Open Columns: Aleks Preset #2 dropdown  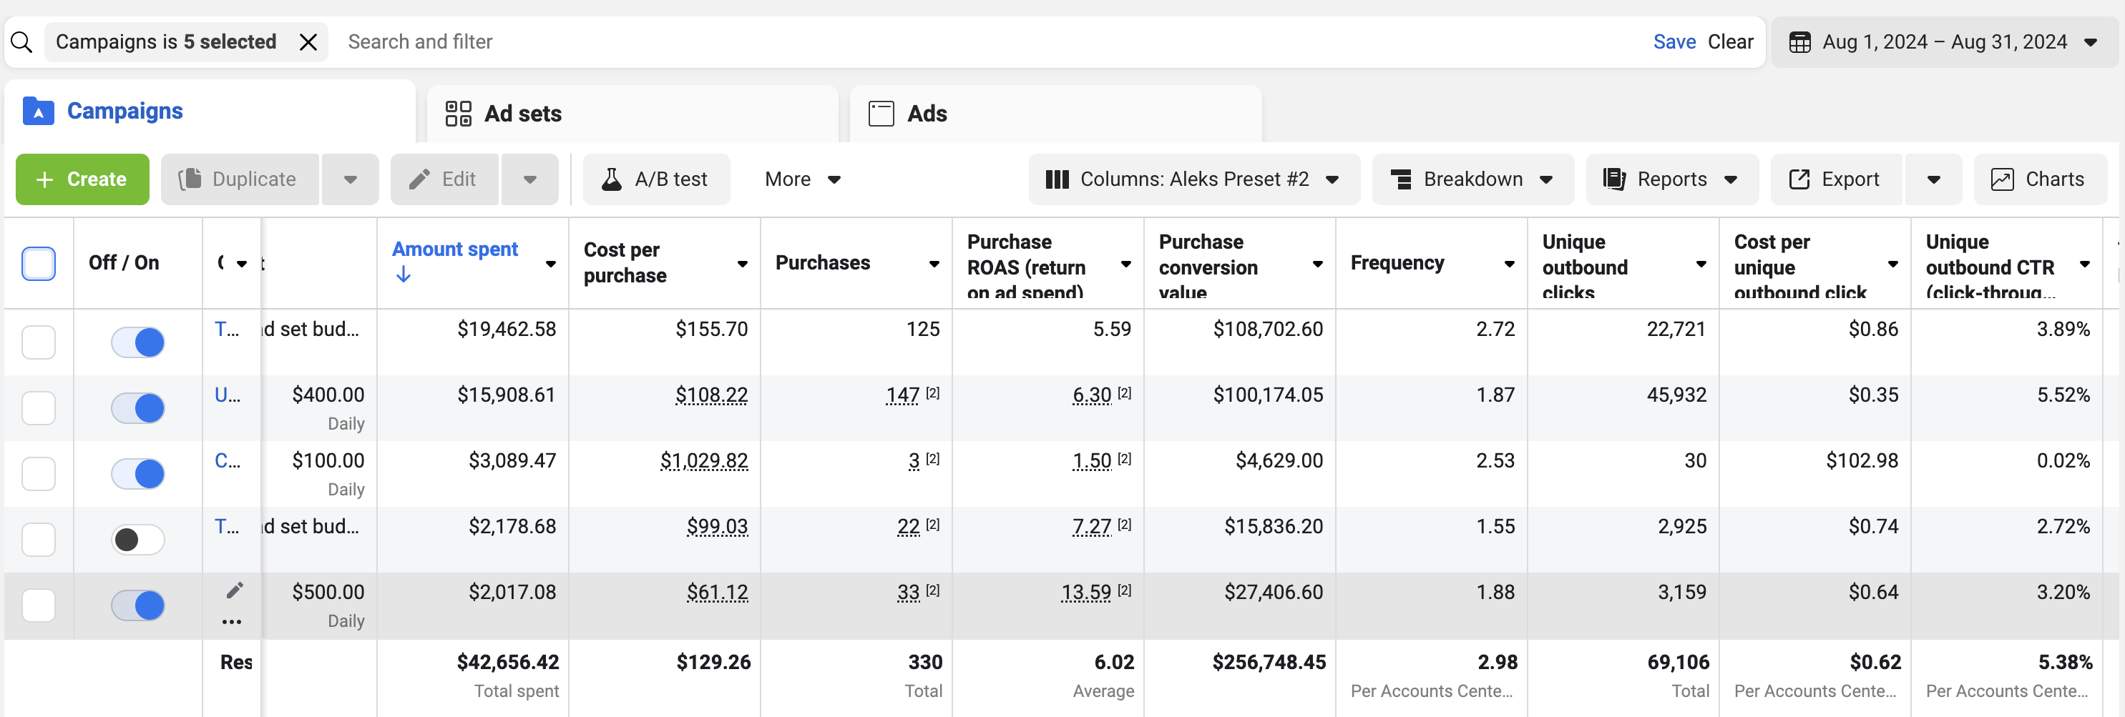(x=1193, y=179)
